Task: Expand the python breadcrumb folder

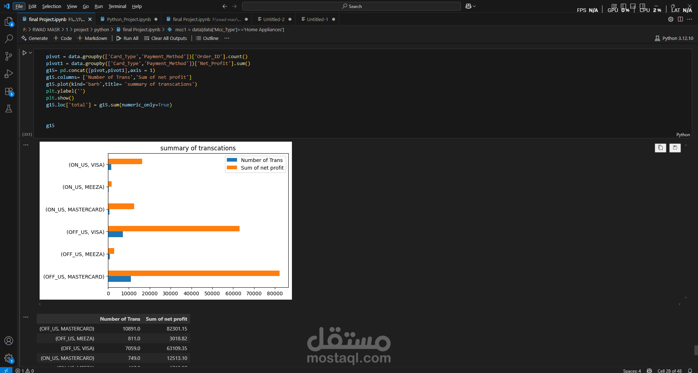Action: point(102,29)
